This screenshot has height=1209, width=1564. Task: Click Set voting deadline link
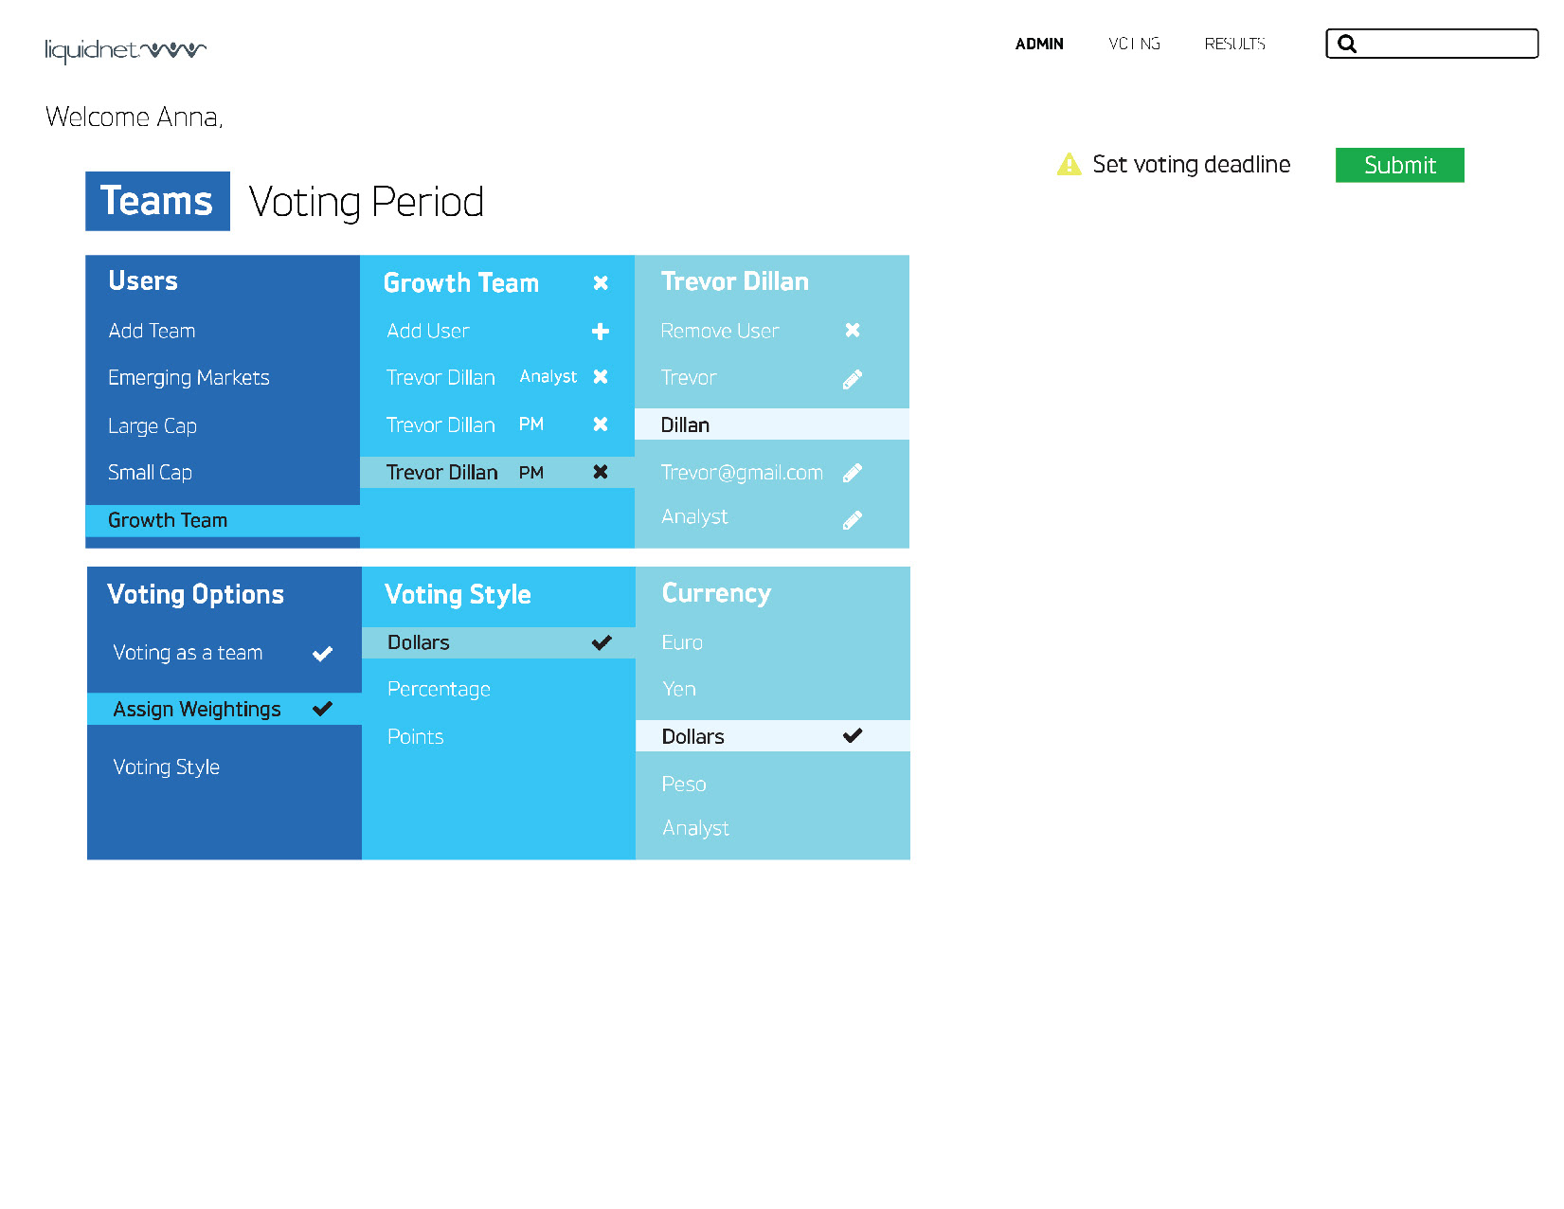tap(1191, 164)
